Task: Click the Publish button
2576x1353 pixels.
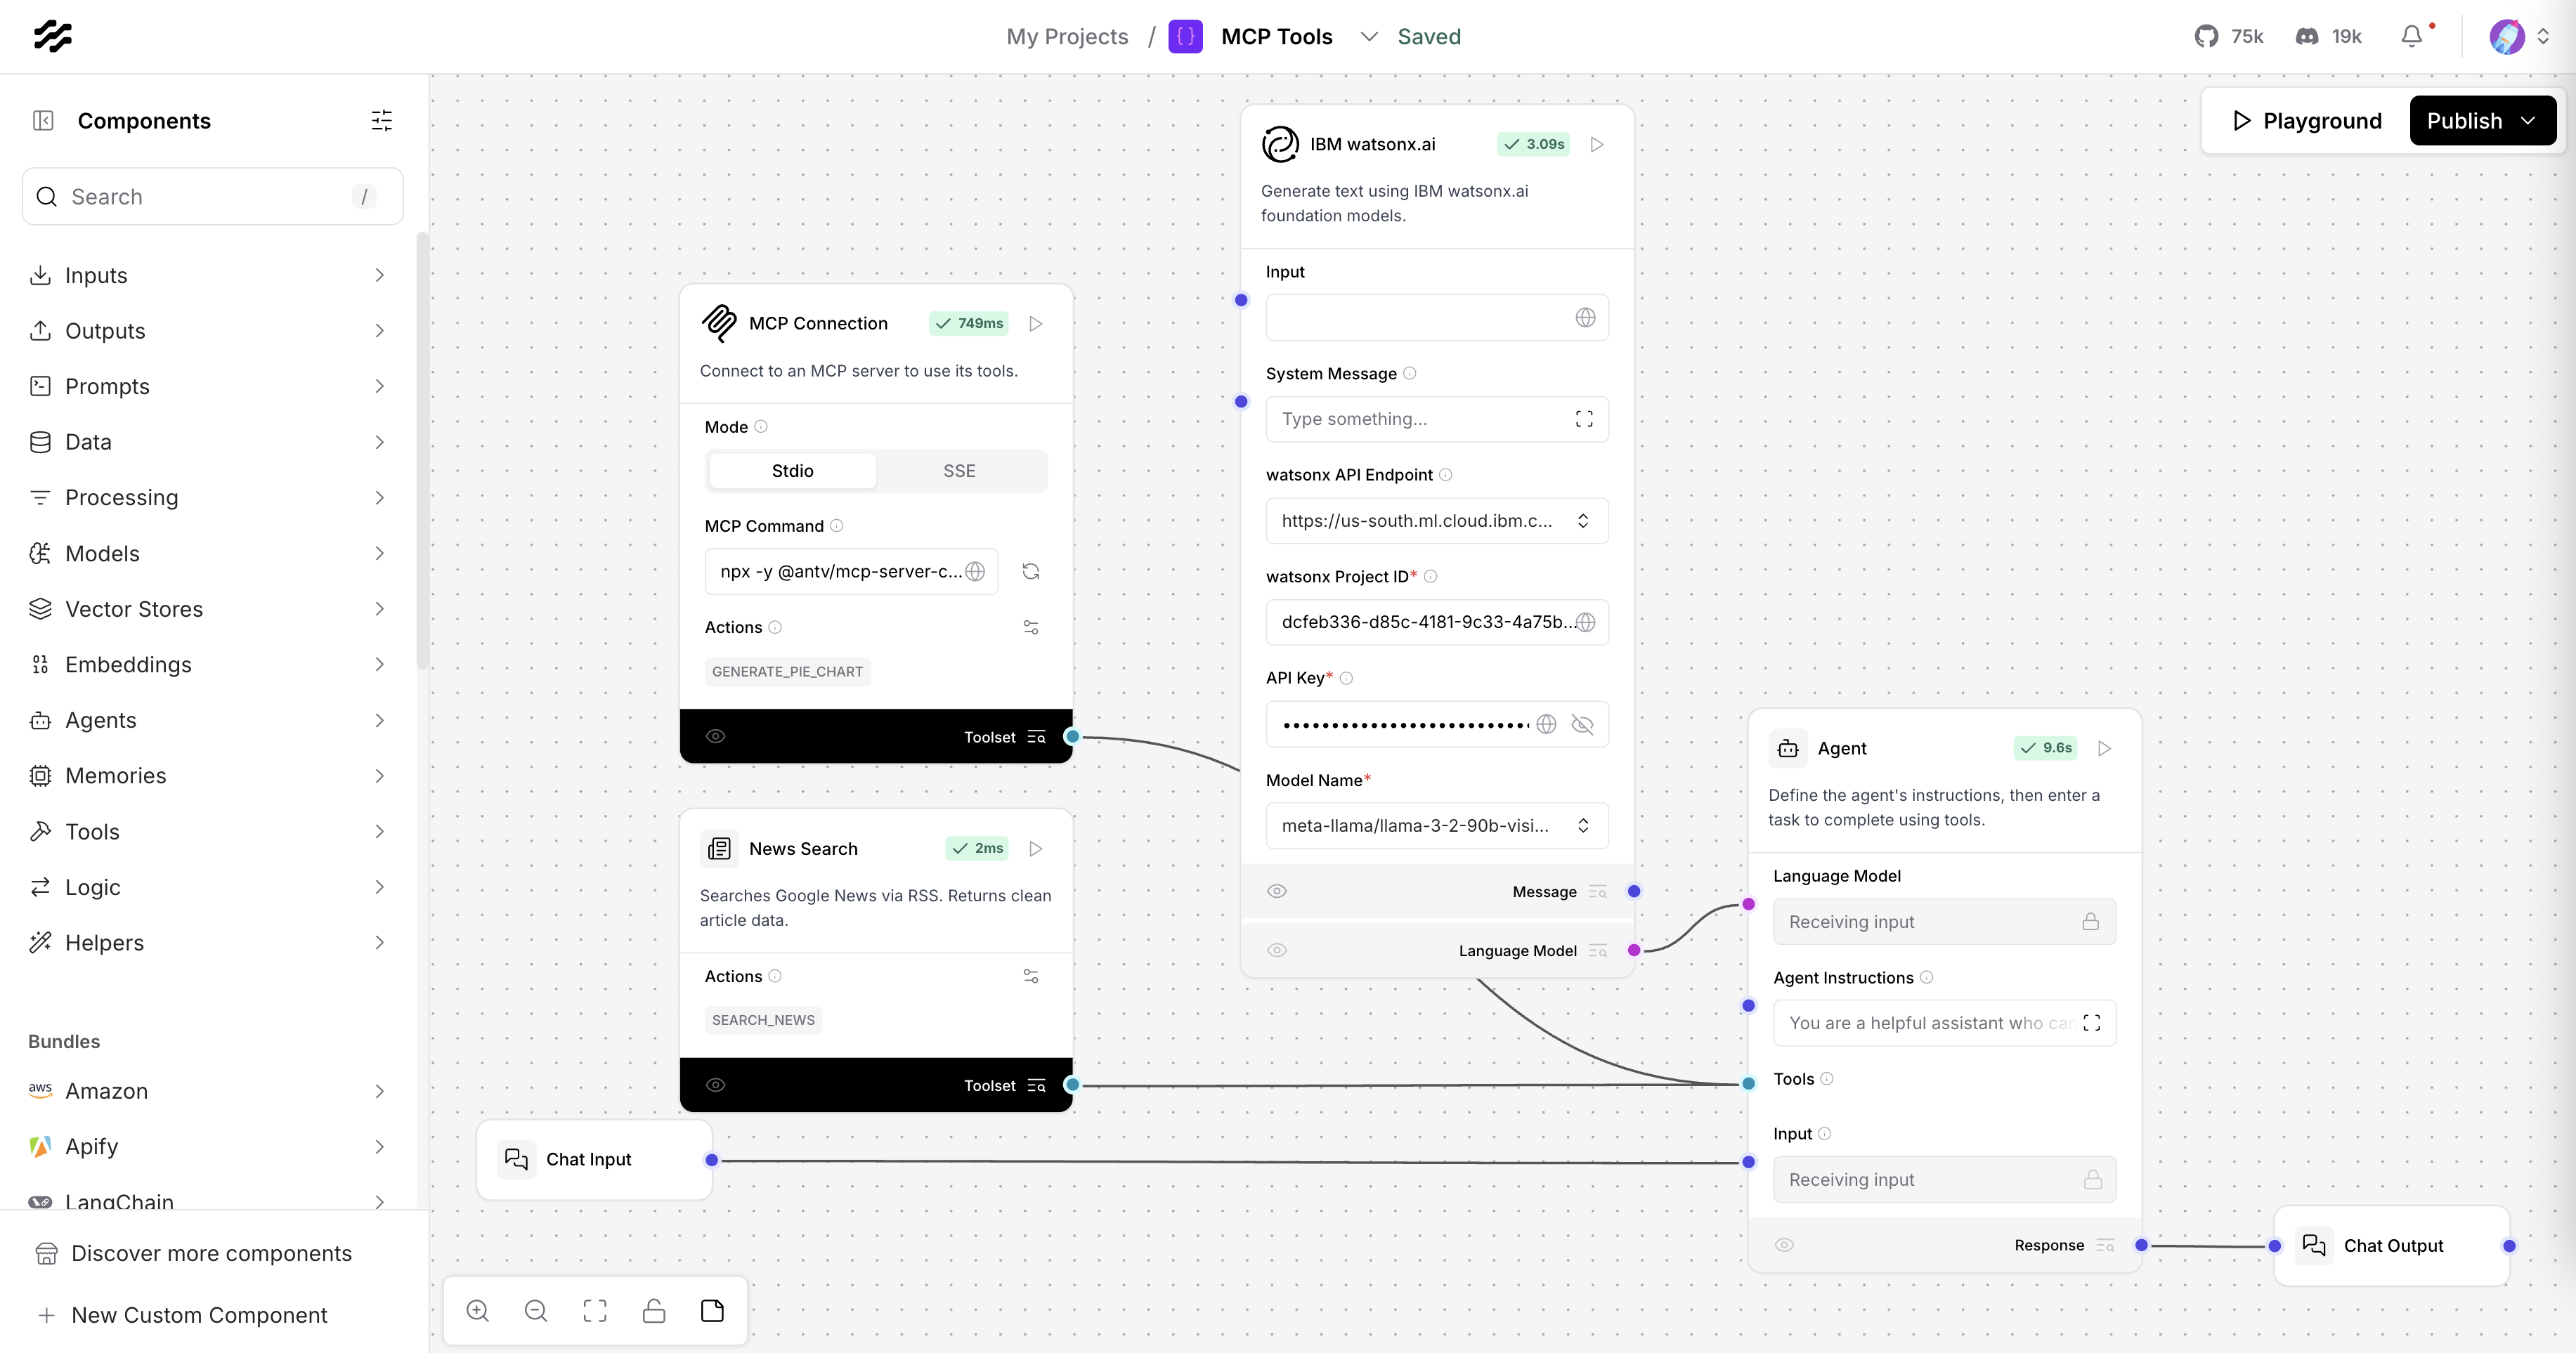Action: (x=2483, y=121)
